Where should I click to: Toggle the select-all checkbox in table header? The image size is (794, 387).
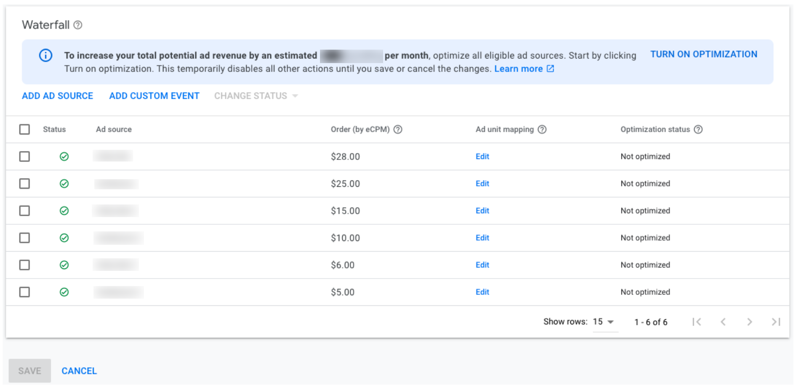point(25,130)
